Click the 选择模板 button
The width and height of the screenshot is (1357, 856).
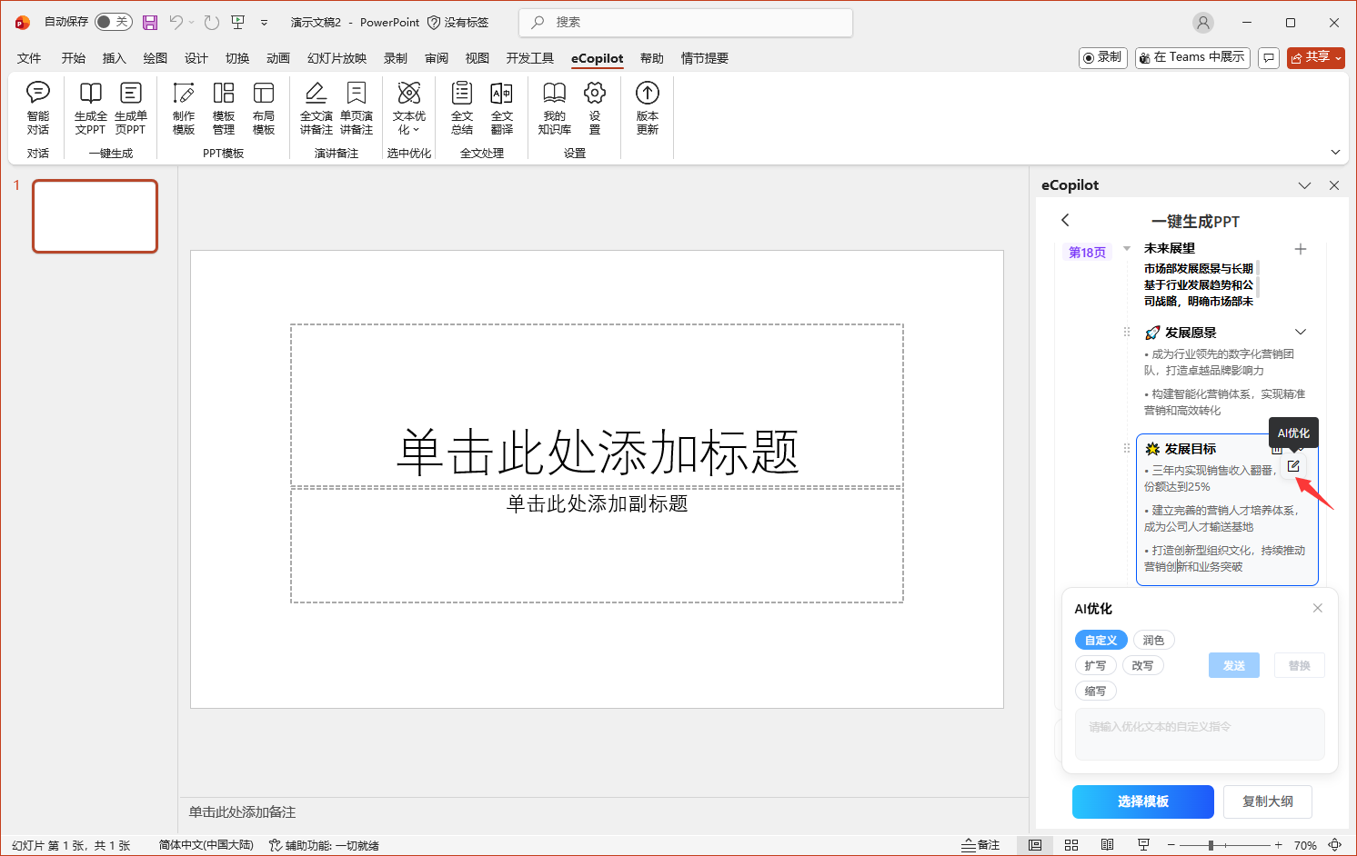click(1142, 801)
